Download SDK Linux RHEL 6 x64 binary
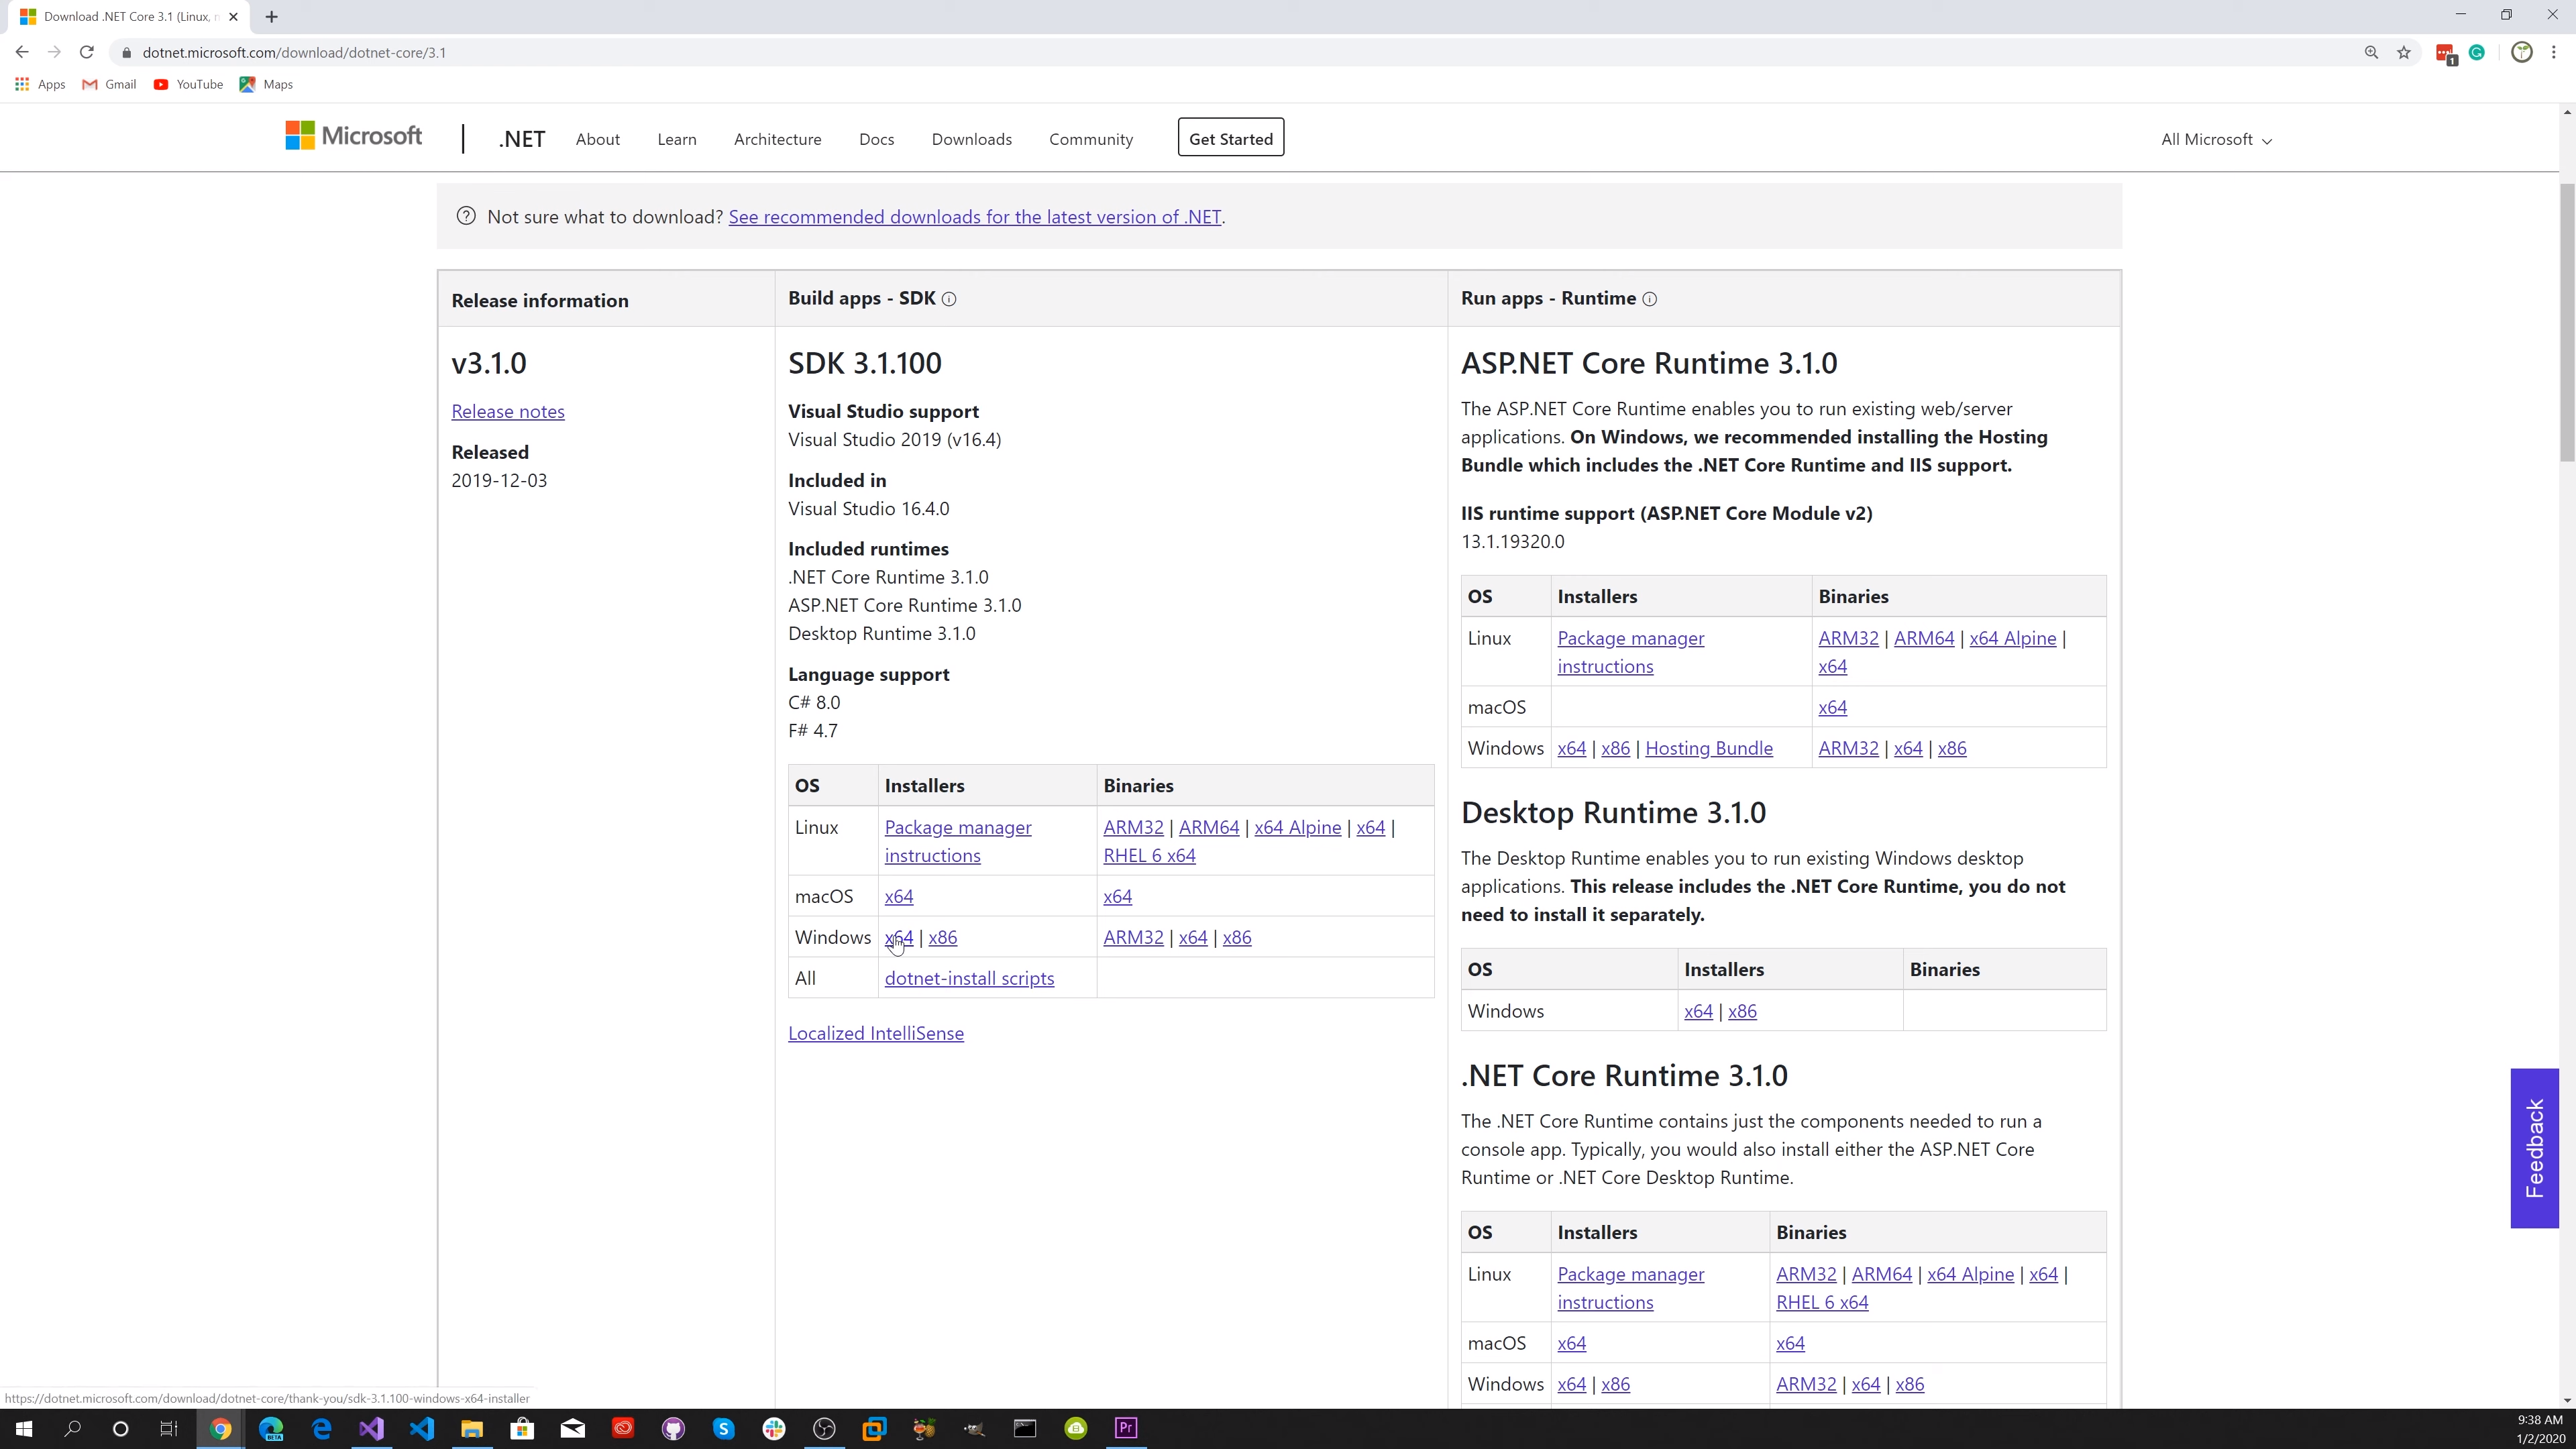This screenshot has width=2576, height=1449. [1149, 855]
